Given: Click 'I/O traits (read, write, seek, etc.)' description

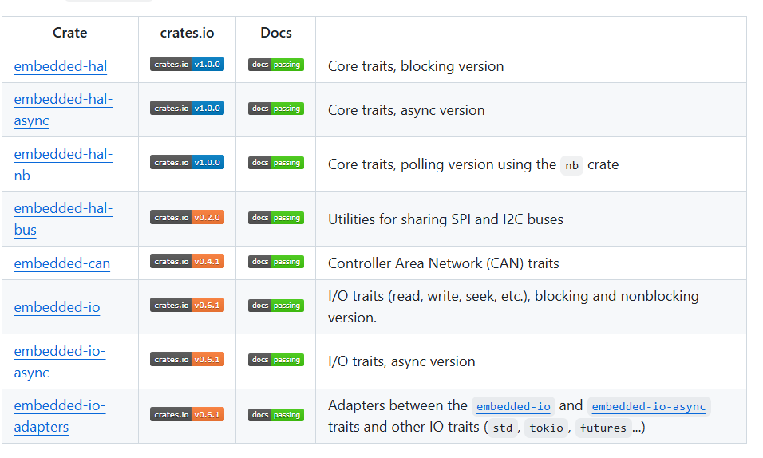Looking at the screenshot, I should point(513,306).
